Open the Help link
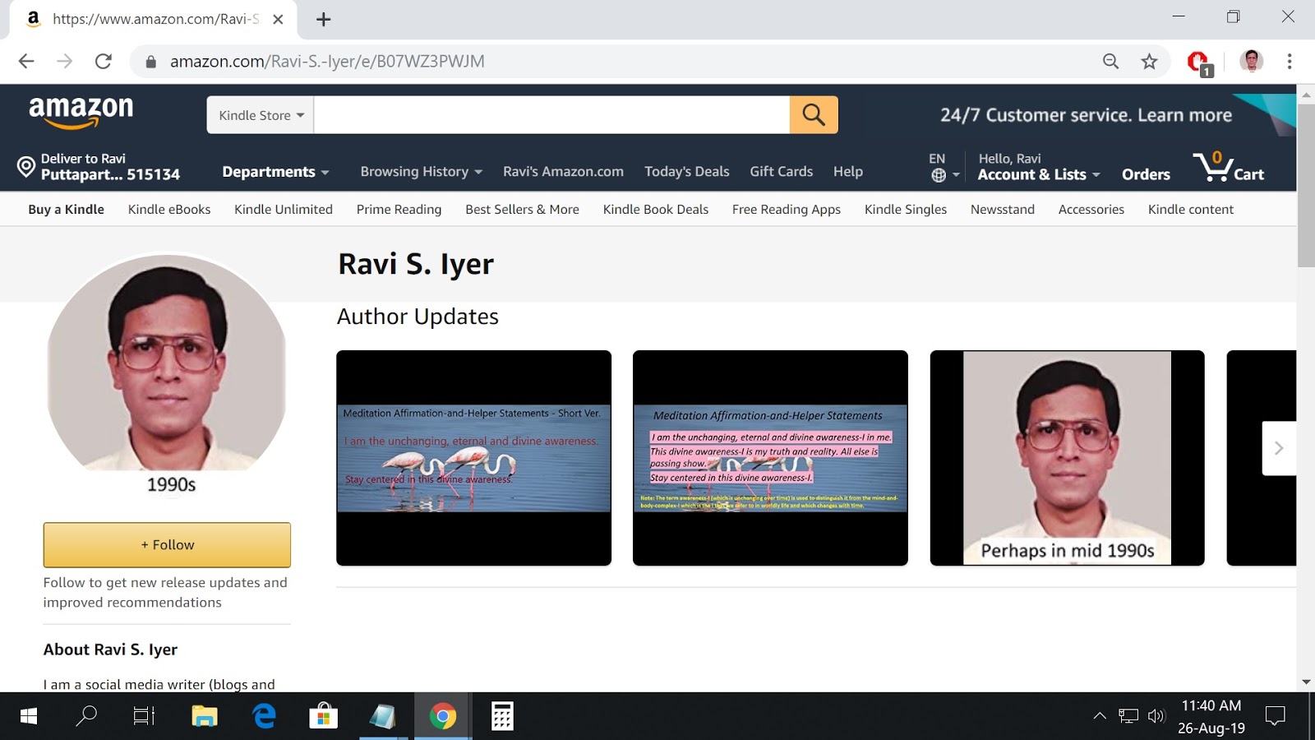1315x740 pixels. [848, 172]
